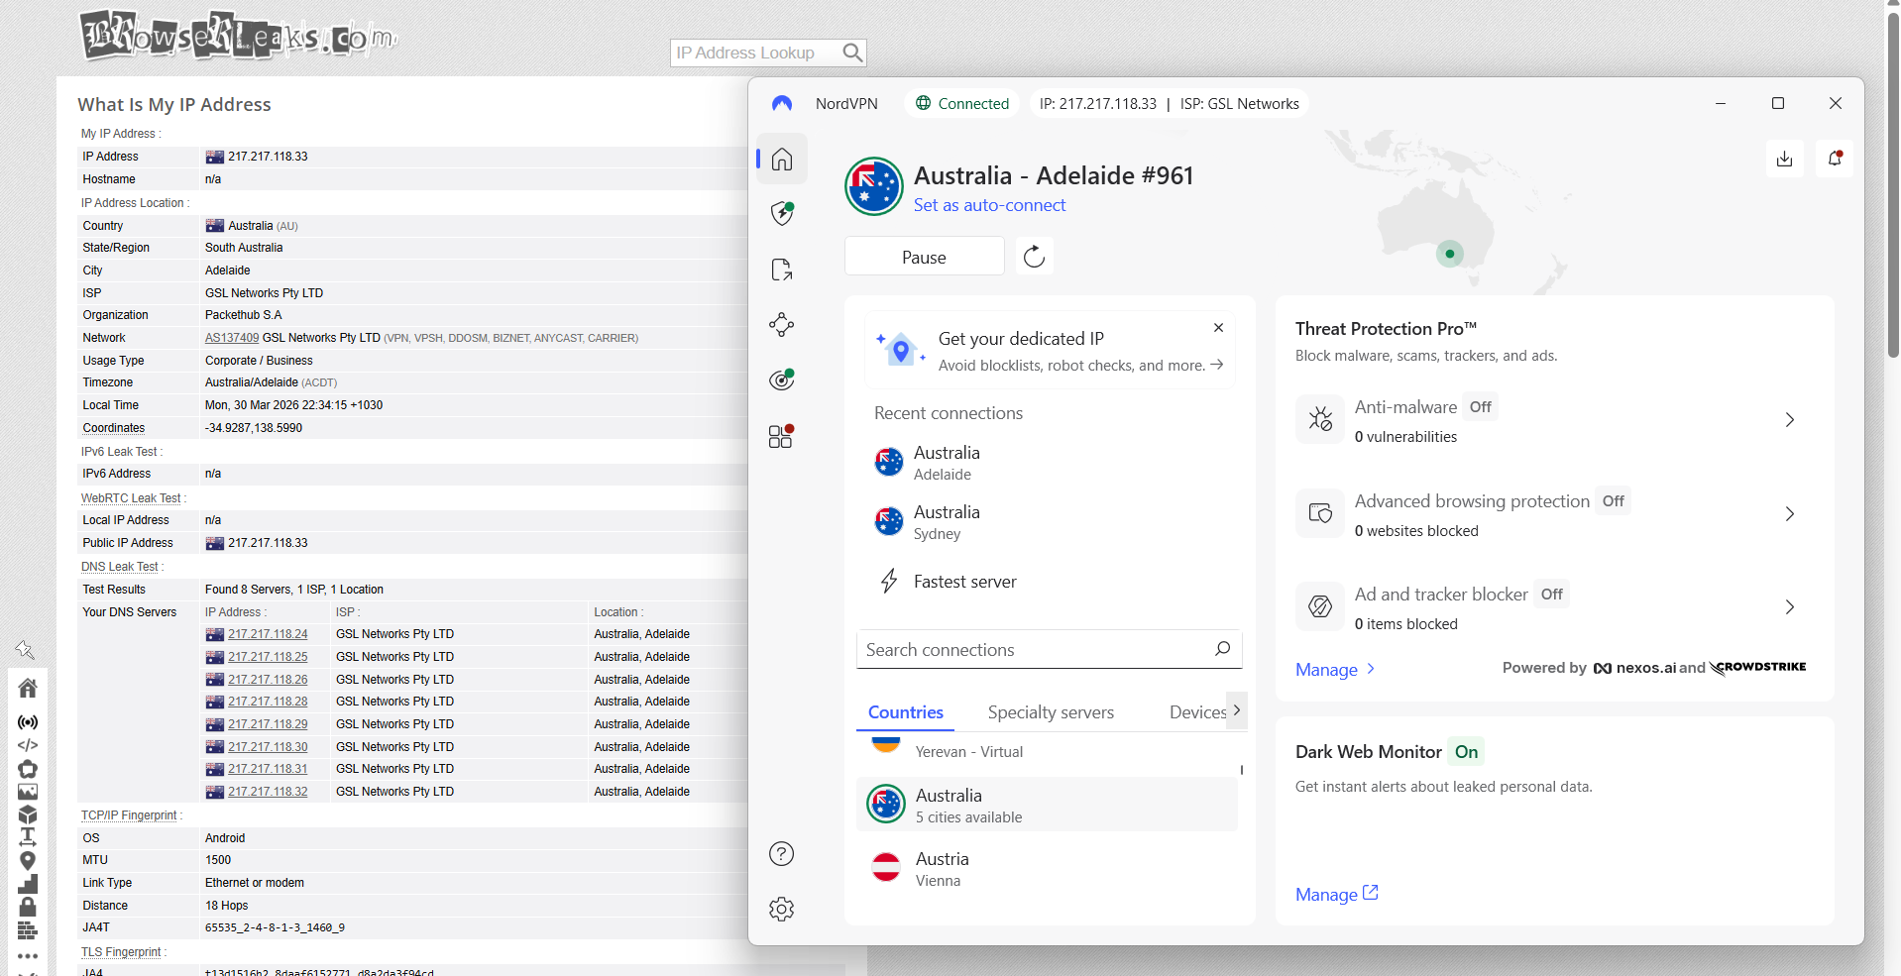The image size is (1901, 976).
Task: Click the Devices tab arrow chevron
Action: click(x=1237, y=710)
